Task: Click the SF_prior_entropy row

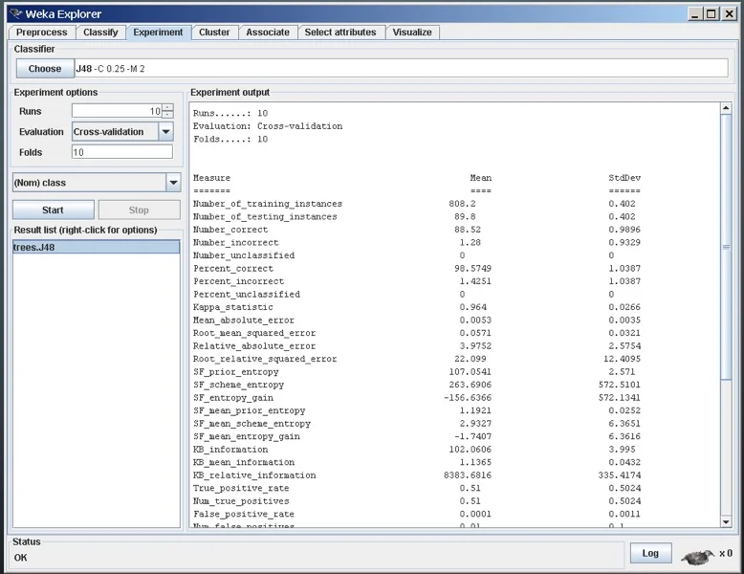Action: click(414, 372)
